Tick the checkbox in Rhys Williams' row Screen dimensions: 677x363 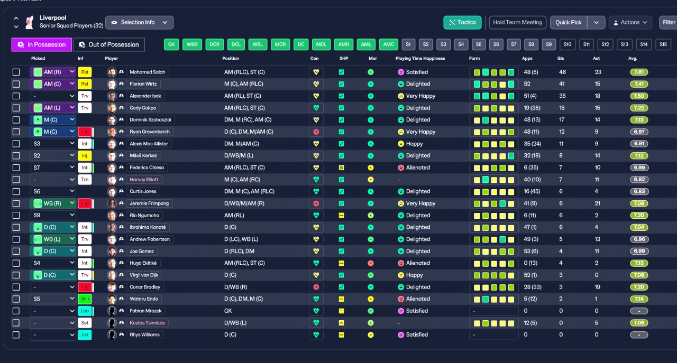pos(16,335)
